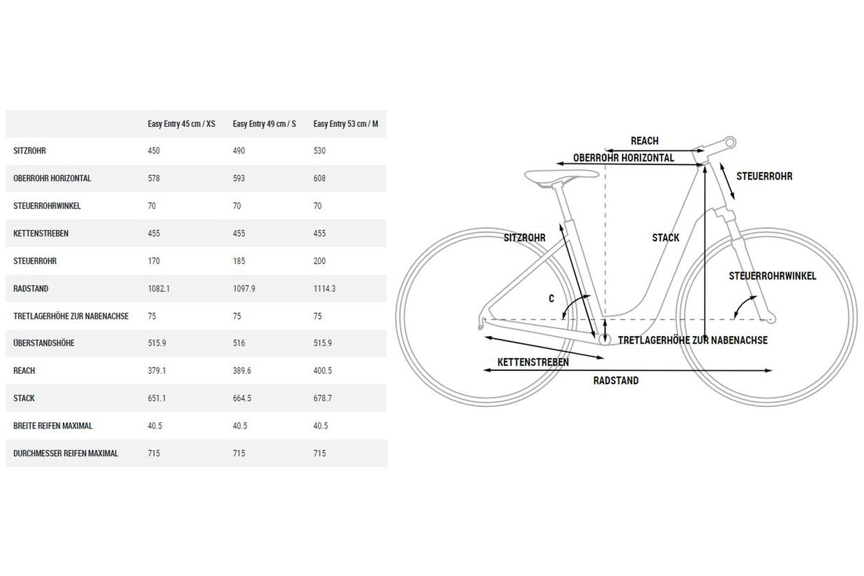Click the STEUERROHRWINKEL label in the diagram

pos(772,276)
